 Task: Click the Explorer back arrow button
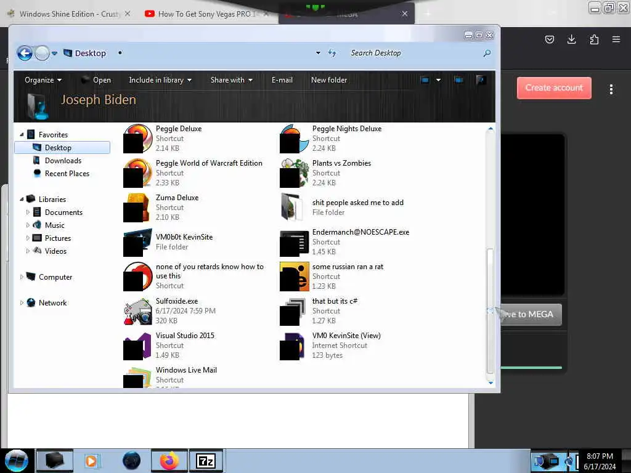click(x=25, y=53)
